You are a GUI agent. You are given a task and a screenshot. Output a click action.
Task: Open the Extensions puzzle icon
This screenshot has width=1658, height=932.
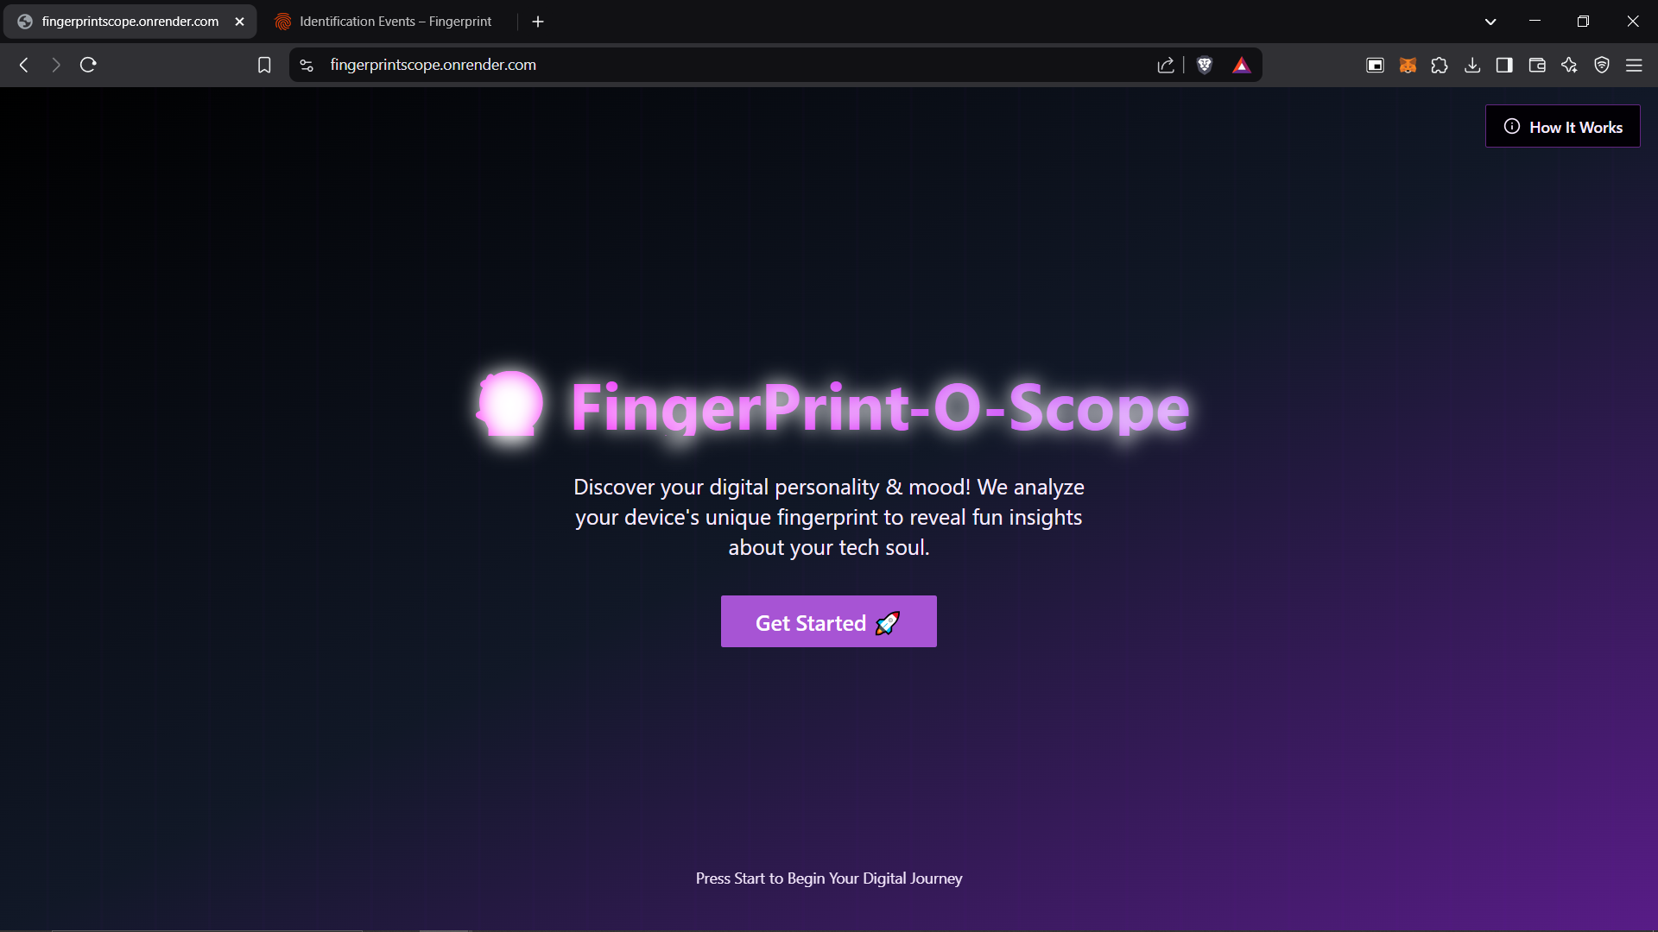tap(1440, 66)
